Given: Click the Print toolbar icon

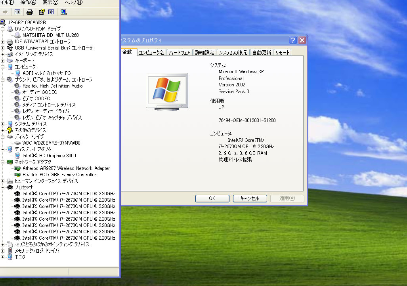Looking at the screenshot, I should click(x=30, y=12).
